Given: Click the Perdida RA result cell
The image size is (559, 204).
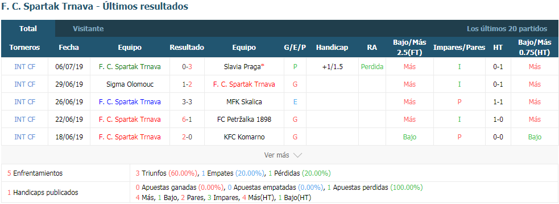Looking at the screenshot, I should tap(372, 66).
